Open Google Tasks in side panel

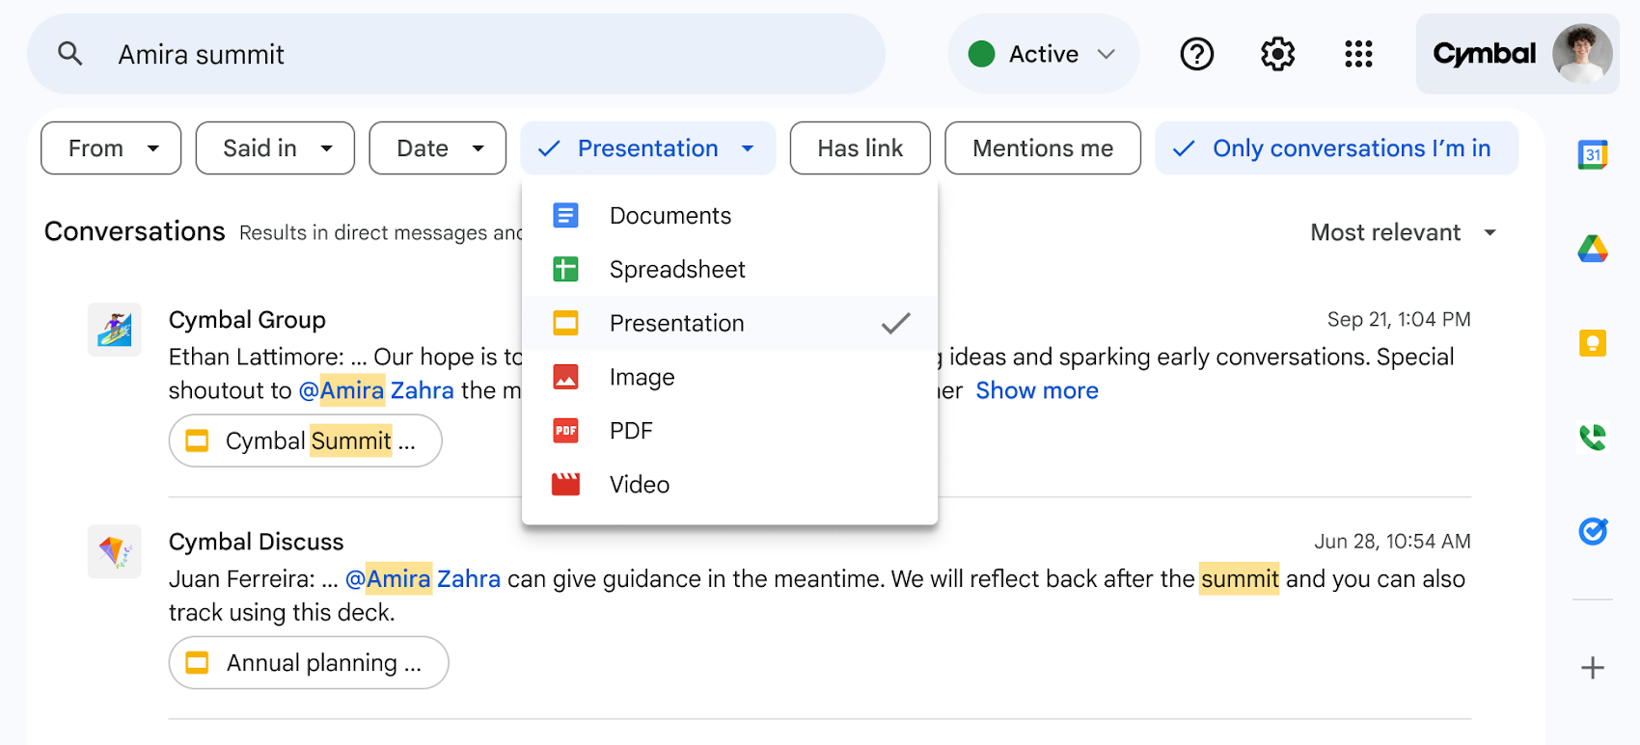[1593, 531]
